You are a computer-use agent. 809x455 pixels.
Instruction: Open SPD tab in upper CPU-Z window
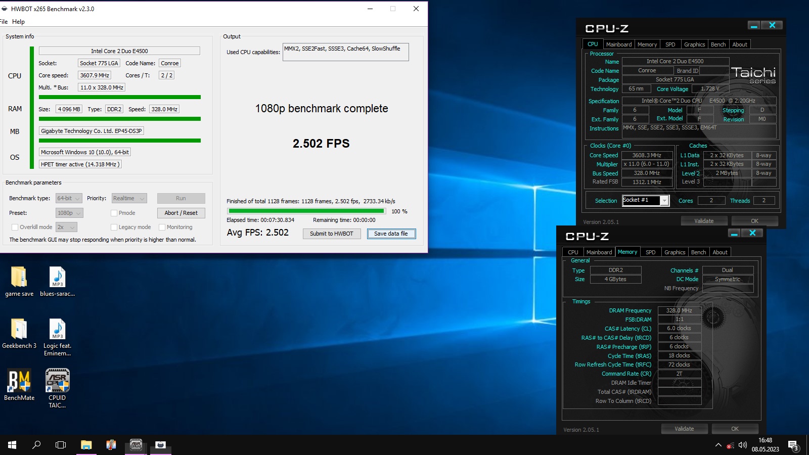point(670,44)
